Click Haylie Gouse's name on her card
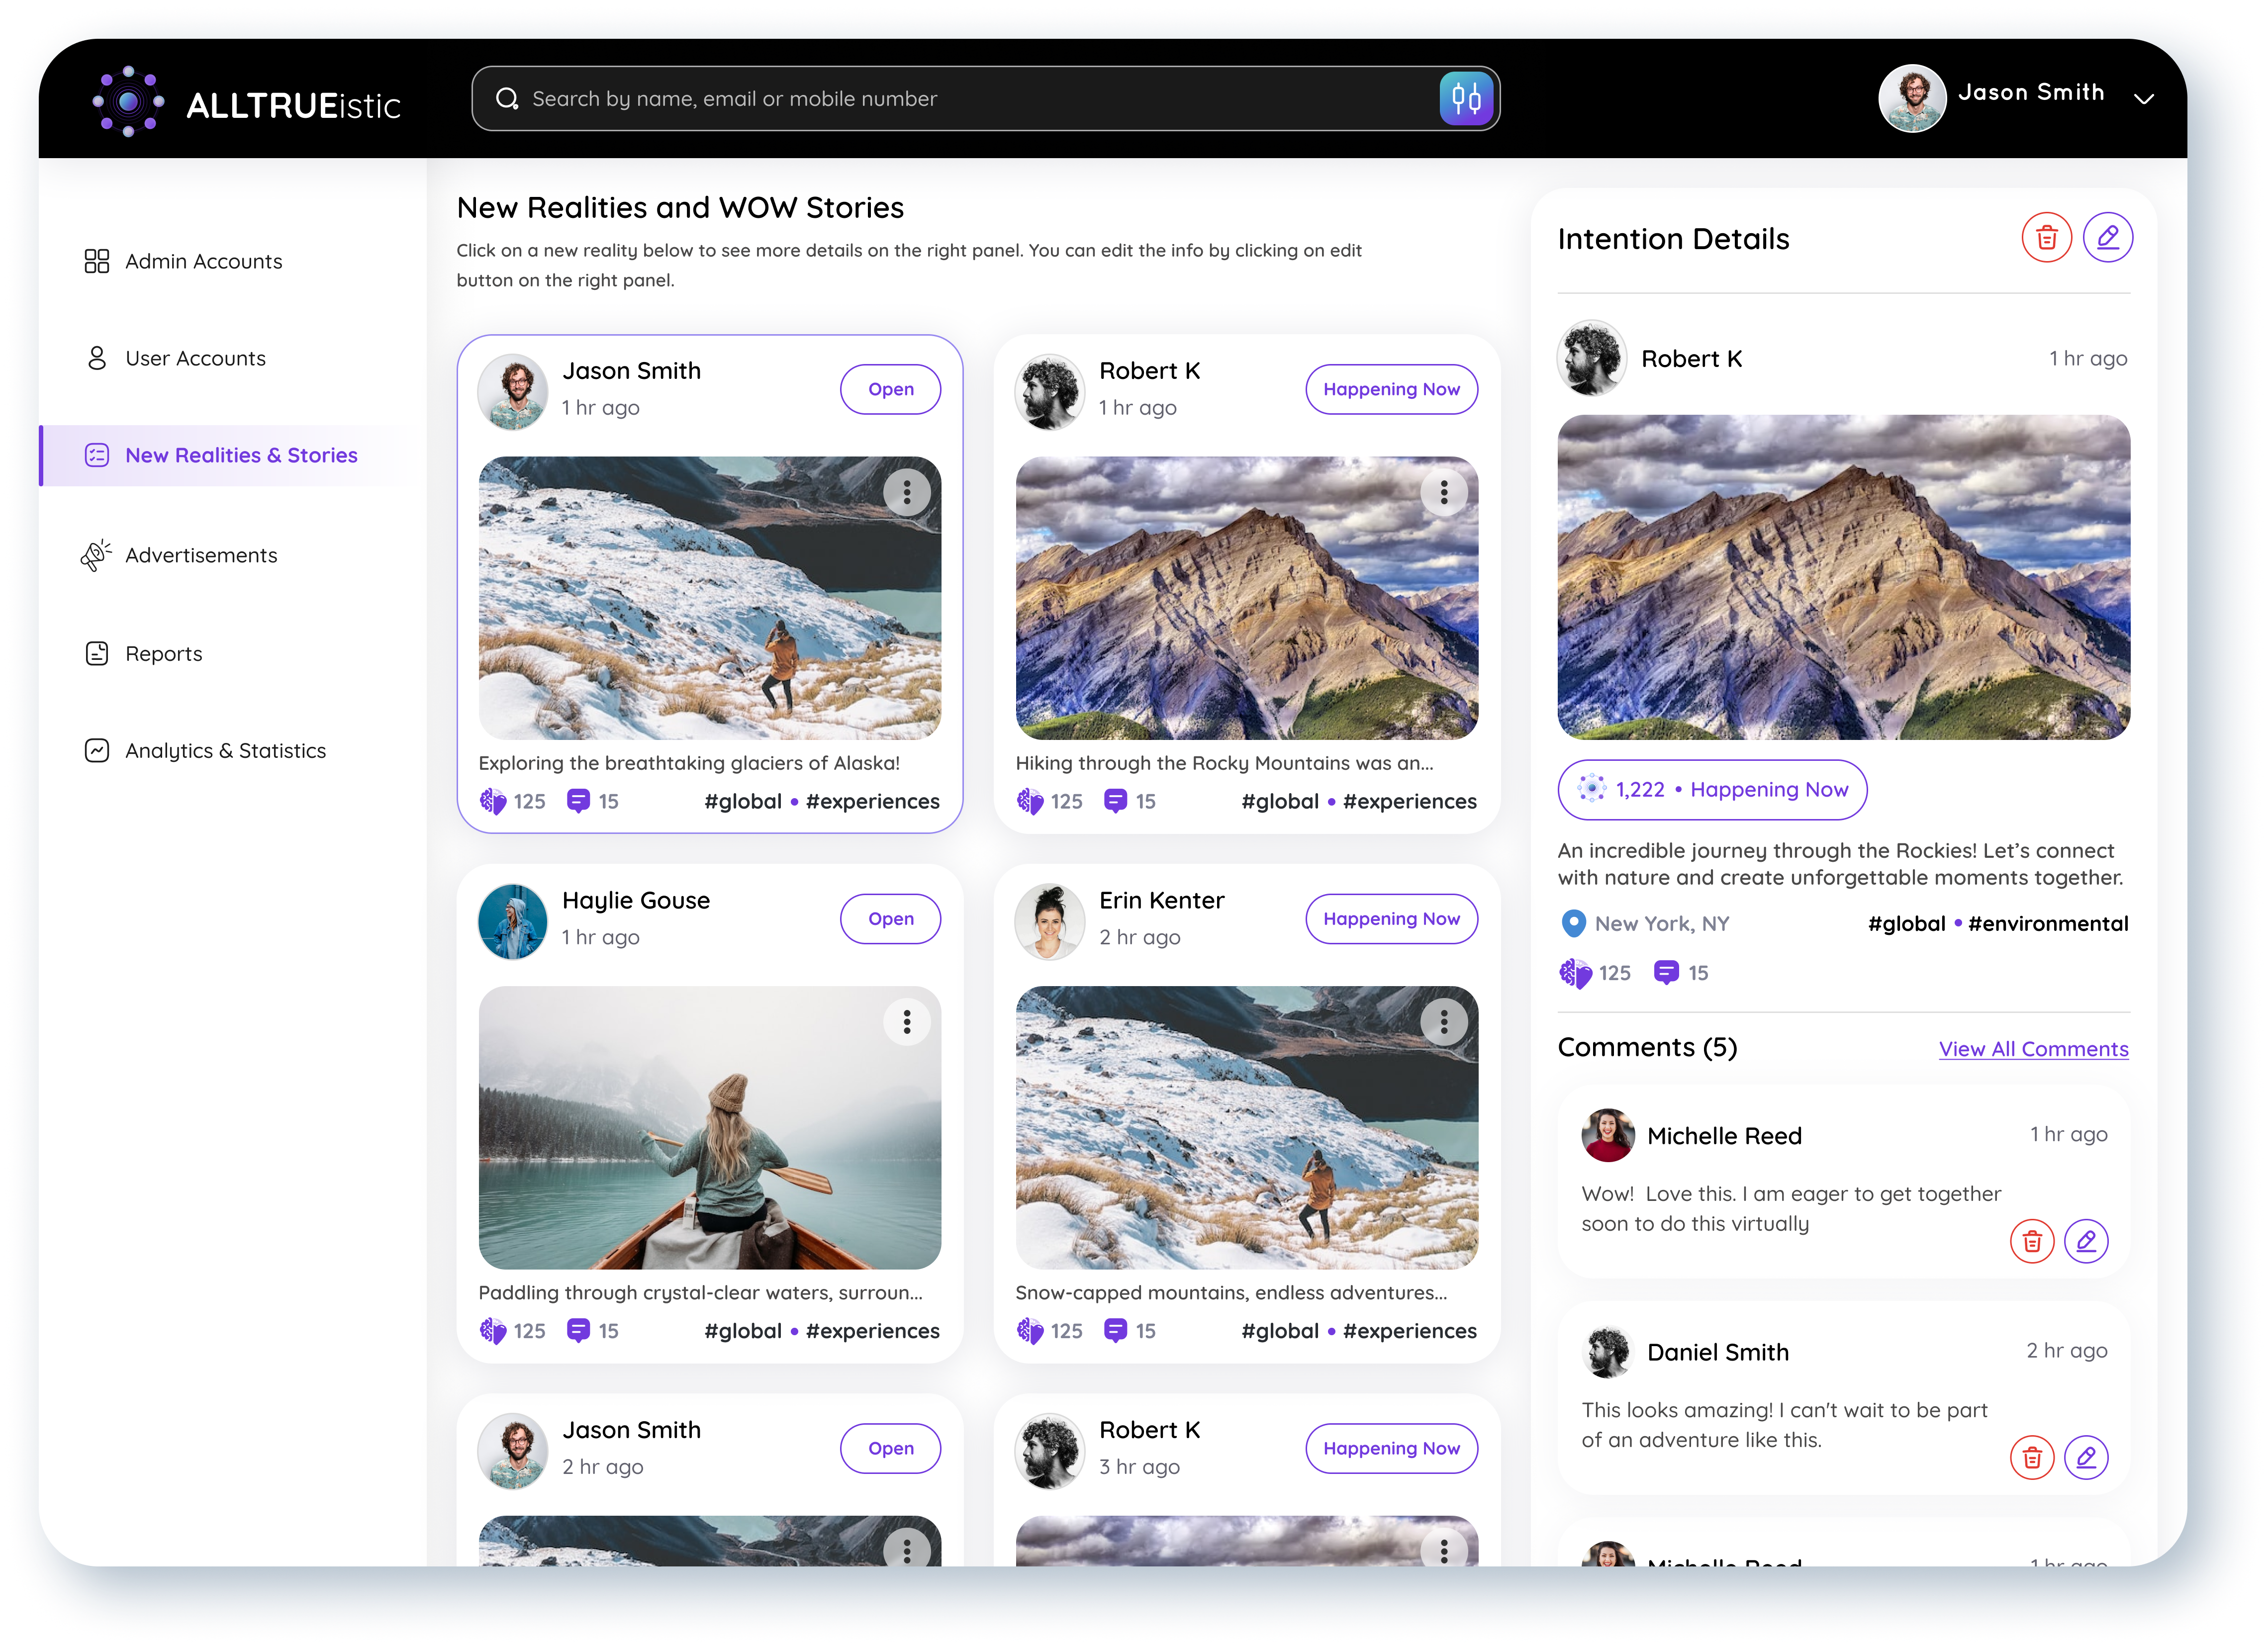The image size is (2268, 1647). (636, 900)
